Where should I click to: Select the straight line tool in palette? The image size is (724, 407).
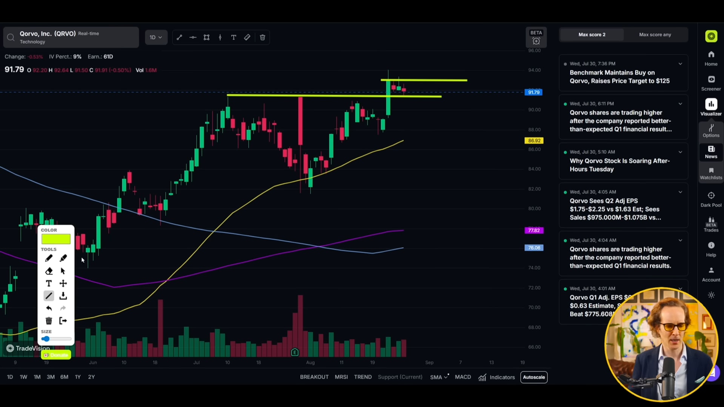(49, 296)
